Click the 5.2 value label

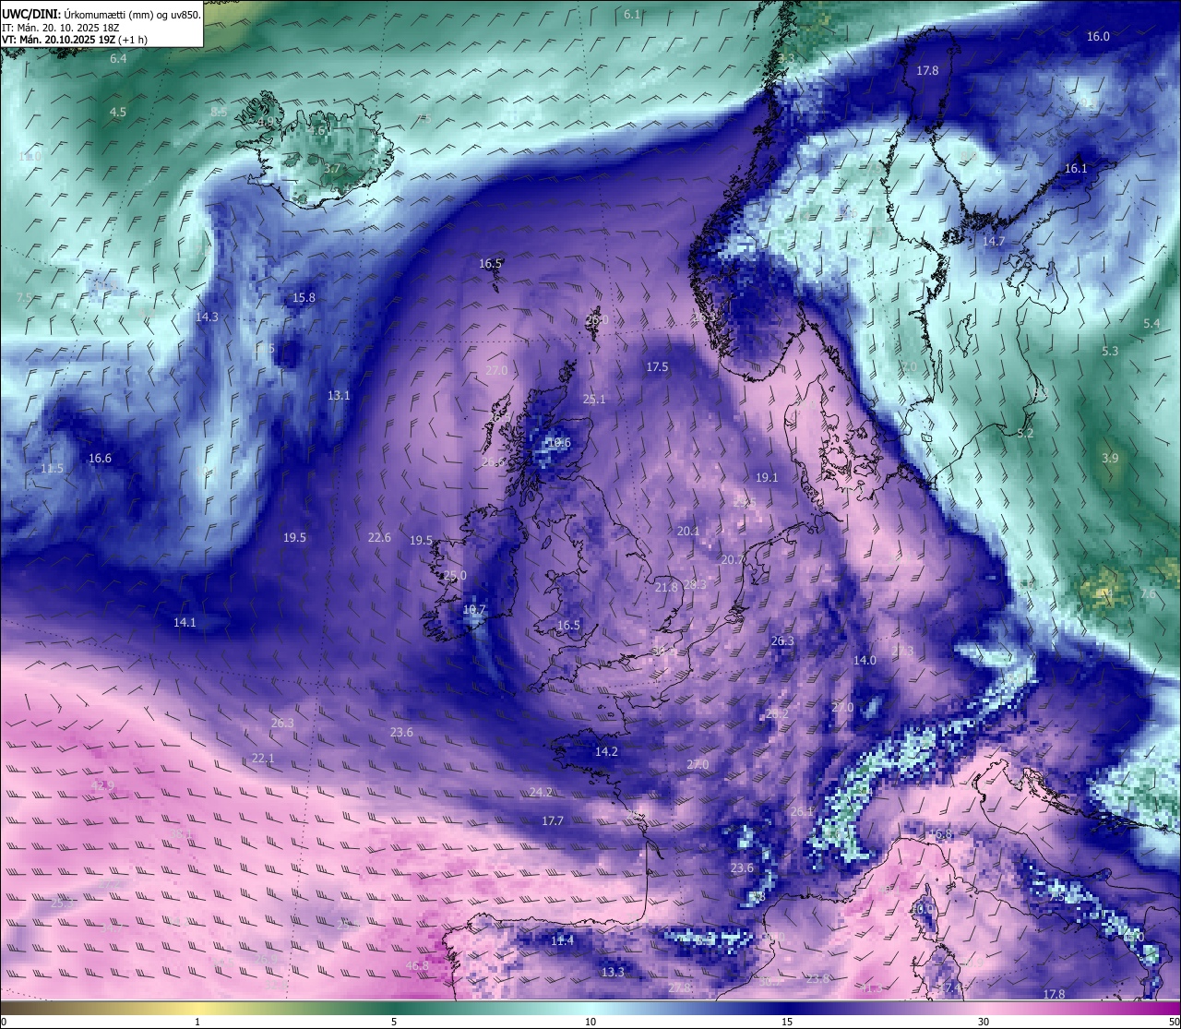tap(1025, 434)
